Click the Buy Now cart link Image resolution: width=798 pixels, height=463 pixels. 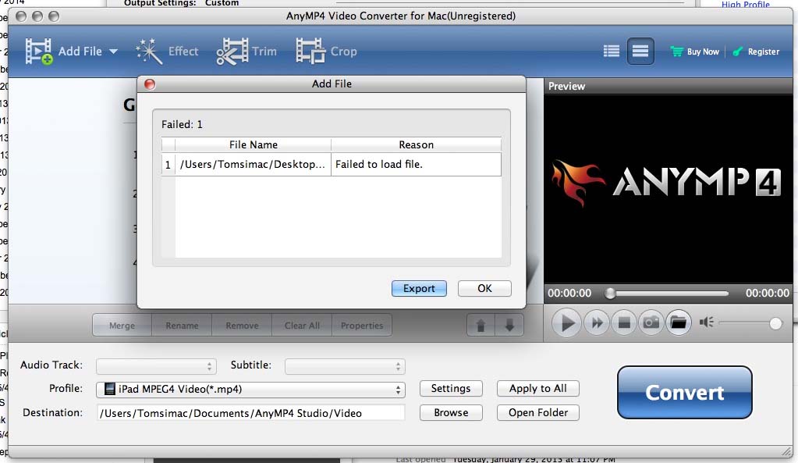click(x=695, y=52)
